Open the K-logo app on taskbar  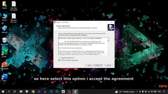tap(63, 92)
